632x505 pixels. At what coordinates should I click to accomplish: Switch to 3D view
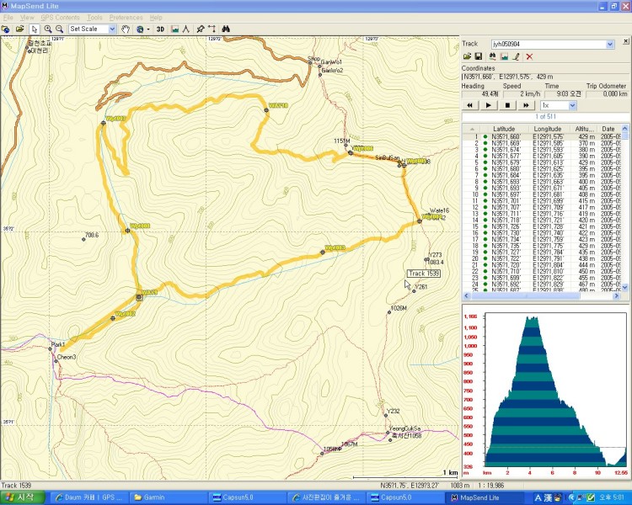pos(160,29)
